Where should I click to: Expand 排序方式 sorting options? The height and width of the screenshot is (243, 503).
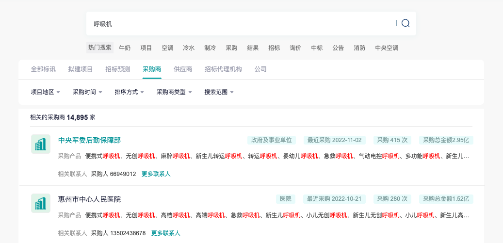[x=130, y=92]
